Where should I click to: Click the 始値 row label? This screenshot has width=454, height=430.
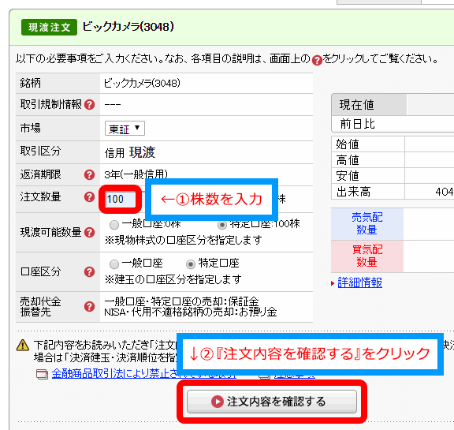click(348, 144)
